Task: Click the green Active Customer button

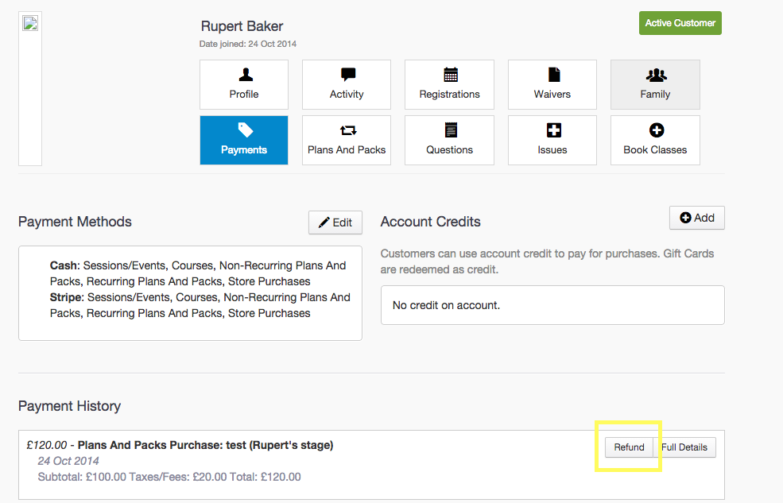Action: [x=680, y=23]
